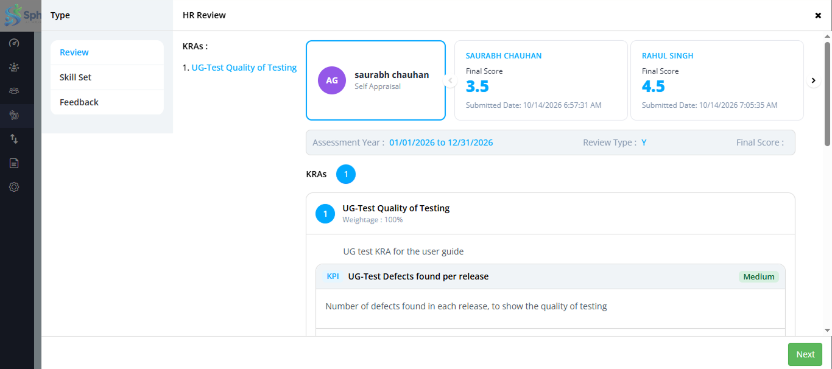Open the settings gear icon in sidebar
Image resolution: width=832 pixels, height=369 pixels.
point(14,187)
